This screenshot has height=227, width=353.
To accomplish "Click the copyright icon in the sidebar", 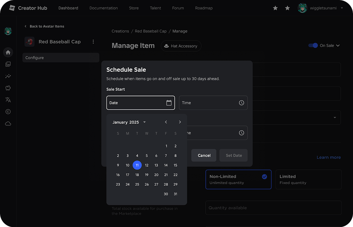I will [x=8, y=111].
